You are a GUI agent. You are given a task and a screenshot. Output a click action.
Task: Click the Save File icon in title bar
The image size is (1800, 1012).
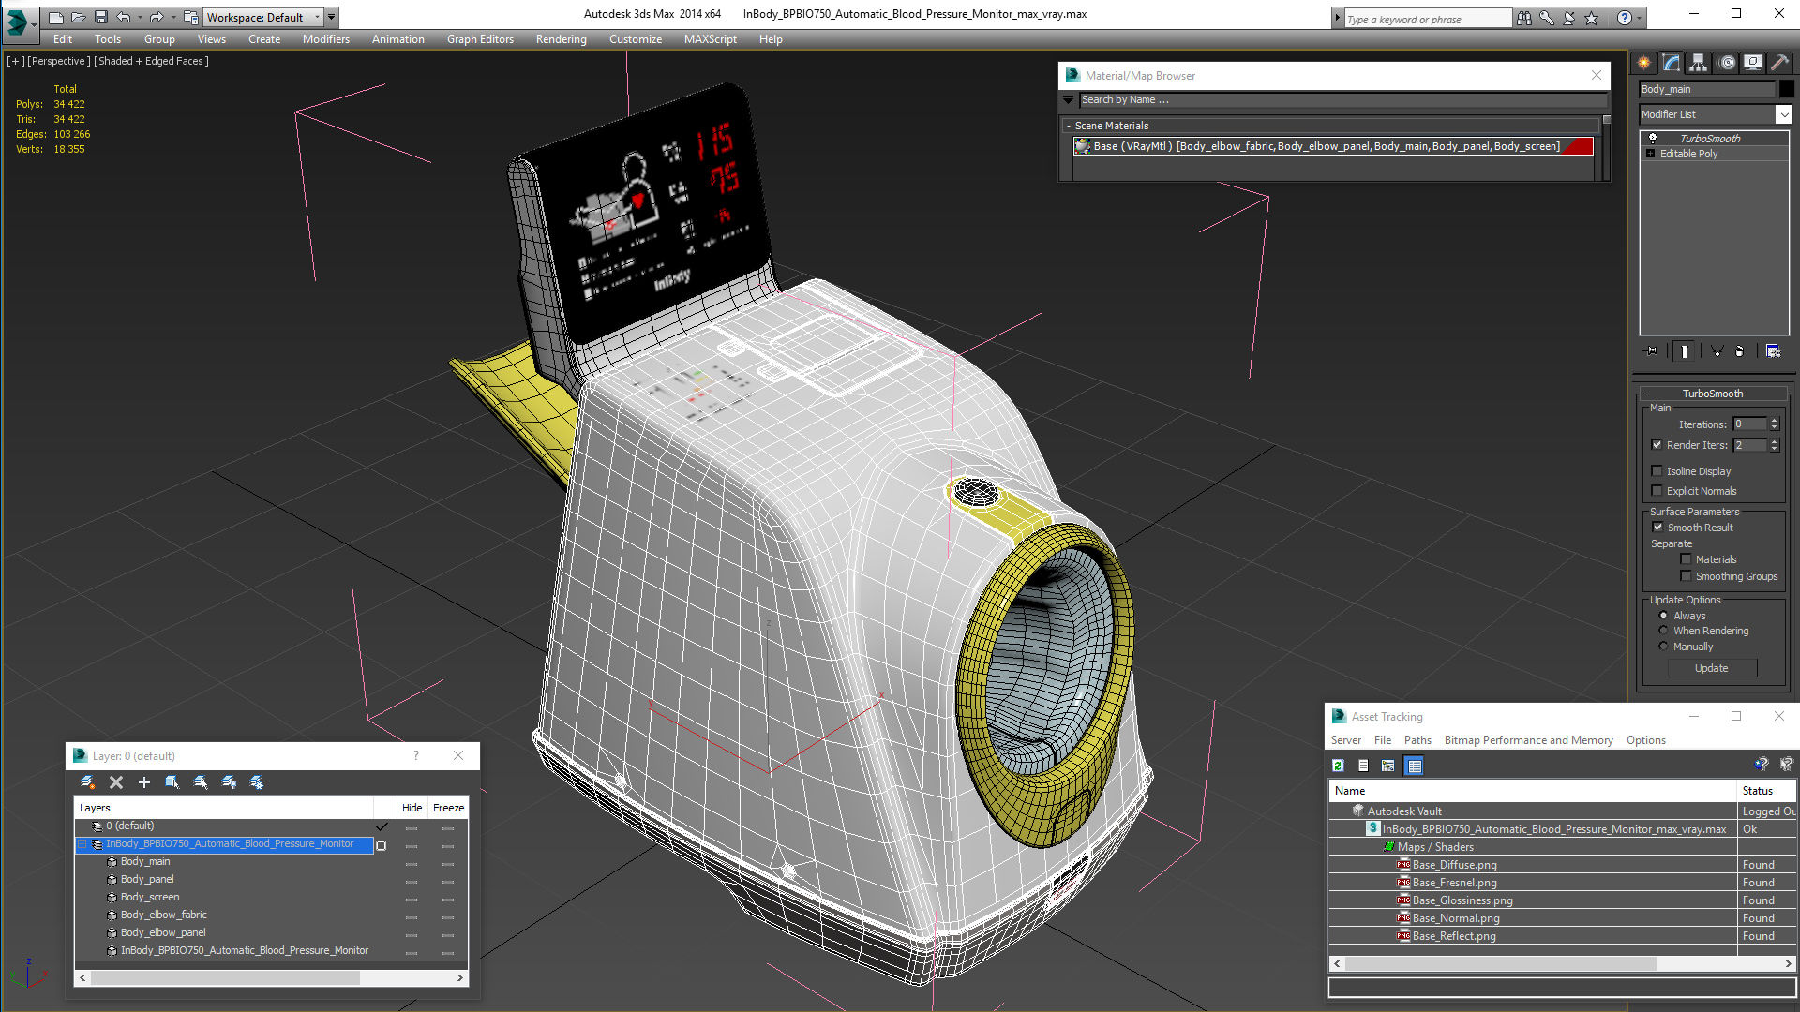(x=101, y=17)
